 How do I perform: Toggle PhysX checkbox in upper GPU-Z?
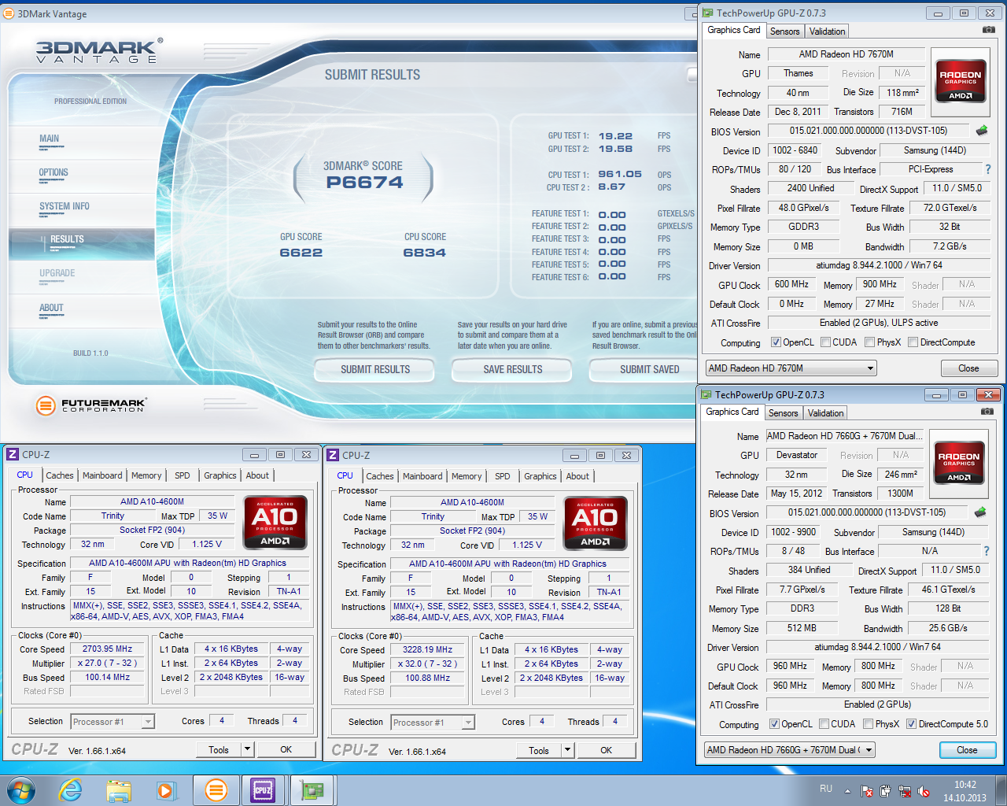pyautogui.click(x=869, y=342)
